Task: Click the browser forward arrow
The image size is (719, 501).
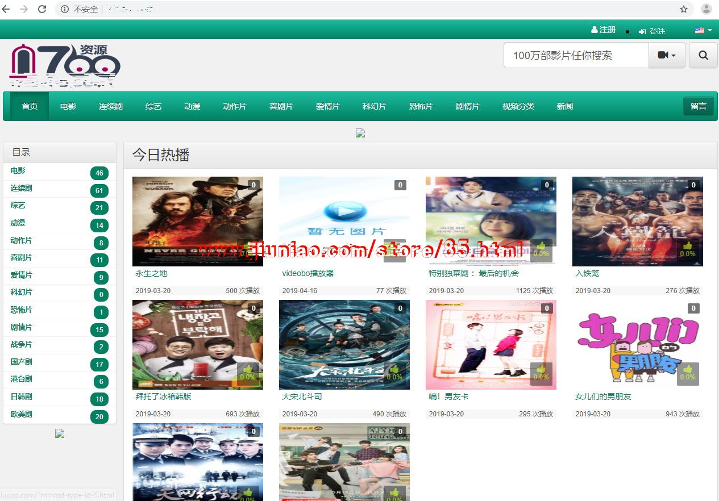Action: tap(24, 9)
